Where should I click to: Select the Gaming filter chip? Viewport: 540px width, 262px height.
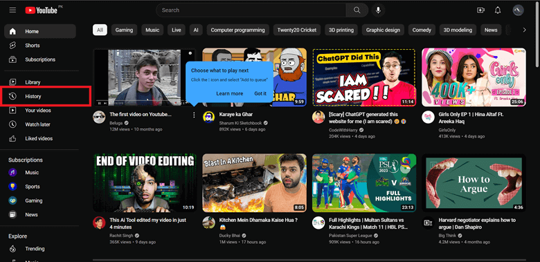pyautogui.click(x=124, y=30)
